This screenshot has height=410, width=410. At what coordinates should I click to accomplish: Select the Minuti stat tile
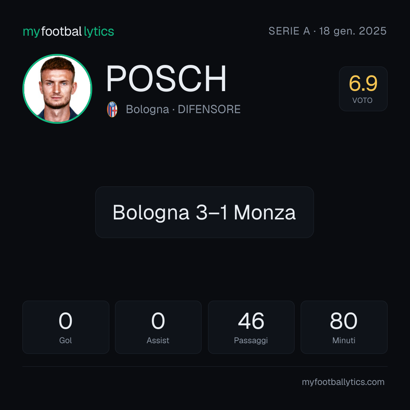tap(344, 327)
